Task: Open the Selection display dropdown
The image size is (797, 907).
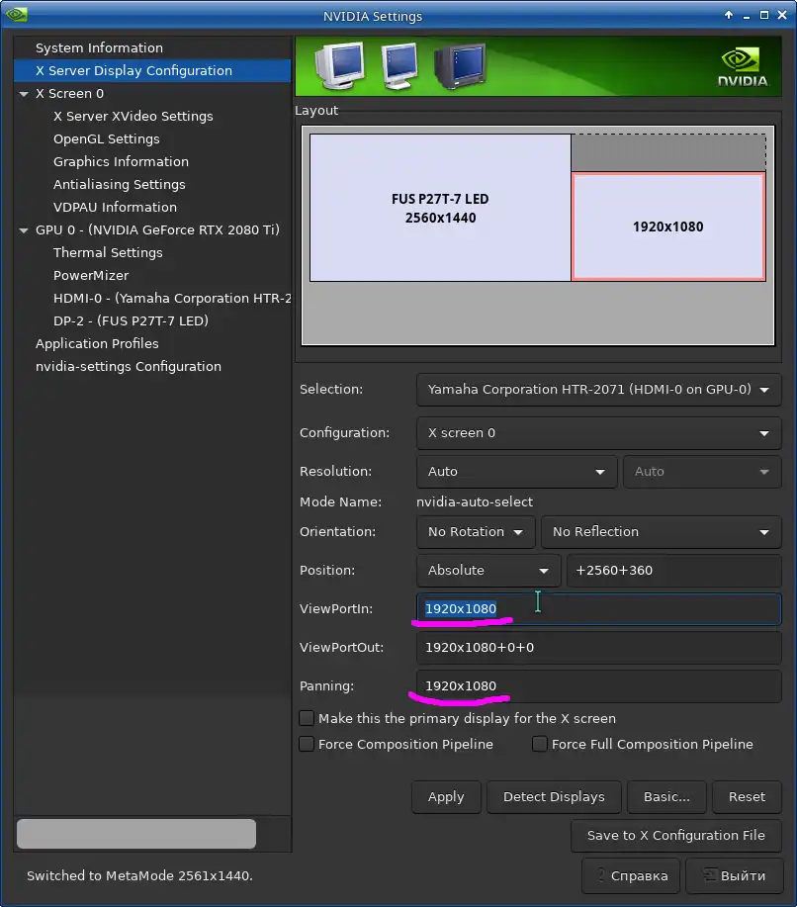Action: (x=598, y=390)
